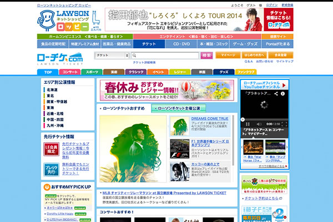Viewport: 333px width, 222px height.
Task: Select 九州・沖縄 area
Action: click(55, 125)
